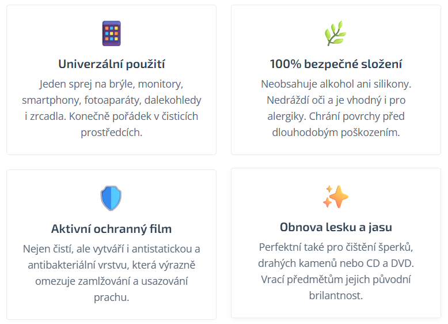Click the line "Perfektní také pro čištění šperků,"
Viewport: 448px width, 324px height.
[x=336, y=247]
